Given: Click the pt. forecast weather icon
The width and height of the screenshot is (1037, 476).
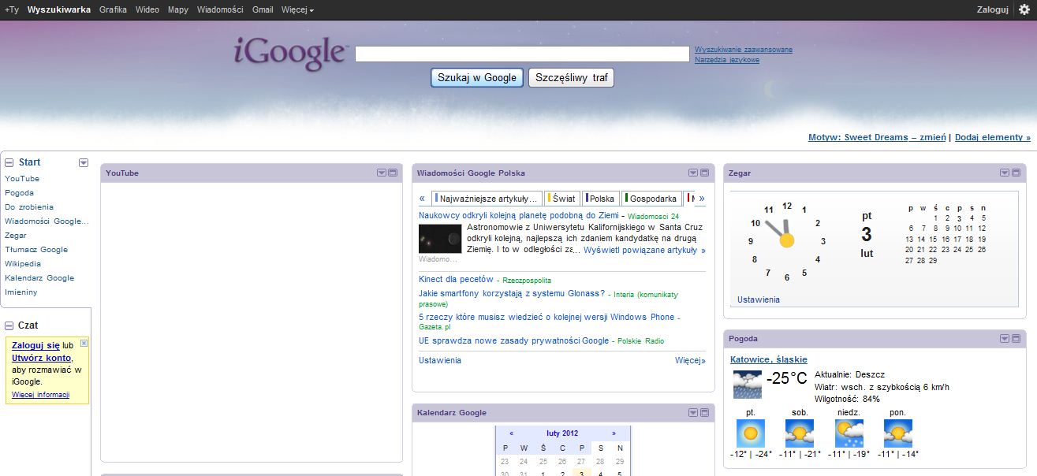Looking at the screenshot, I should (x=751, y=433).
